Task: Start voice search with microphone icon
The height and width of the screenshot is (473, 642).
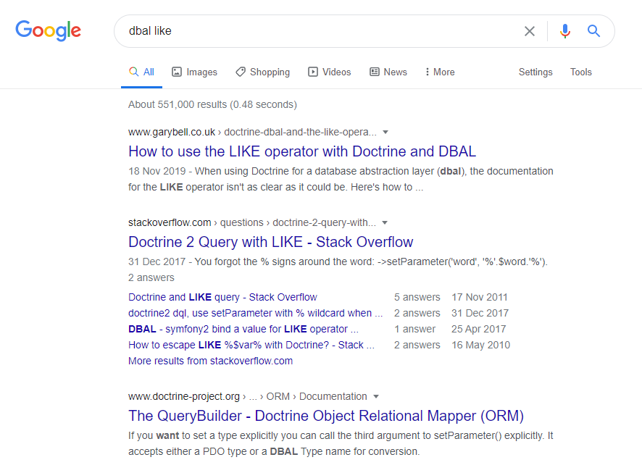Action: pyautogui.click(x=565, y=31)
